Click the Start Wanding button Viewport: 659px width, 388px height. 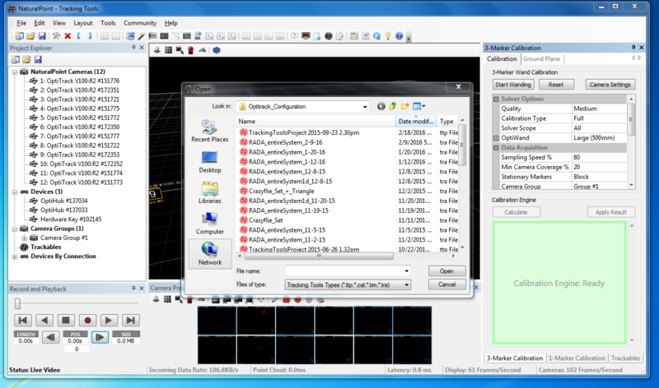512,84
